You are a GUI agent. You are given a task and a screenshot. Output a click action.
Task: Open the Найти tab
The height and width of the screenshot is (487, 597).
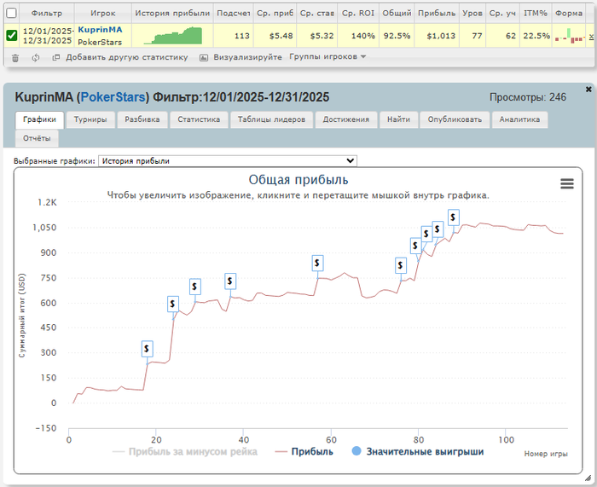tap(398, 119)
